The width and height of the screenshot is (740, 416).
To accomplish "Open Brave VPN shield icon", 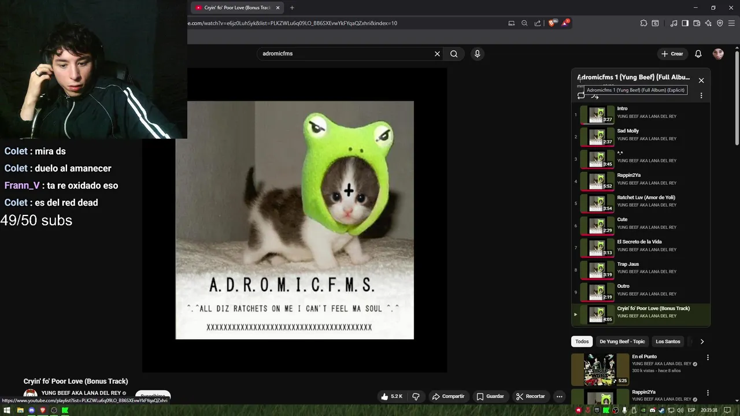I will pos(720,23).
